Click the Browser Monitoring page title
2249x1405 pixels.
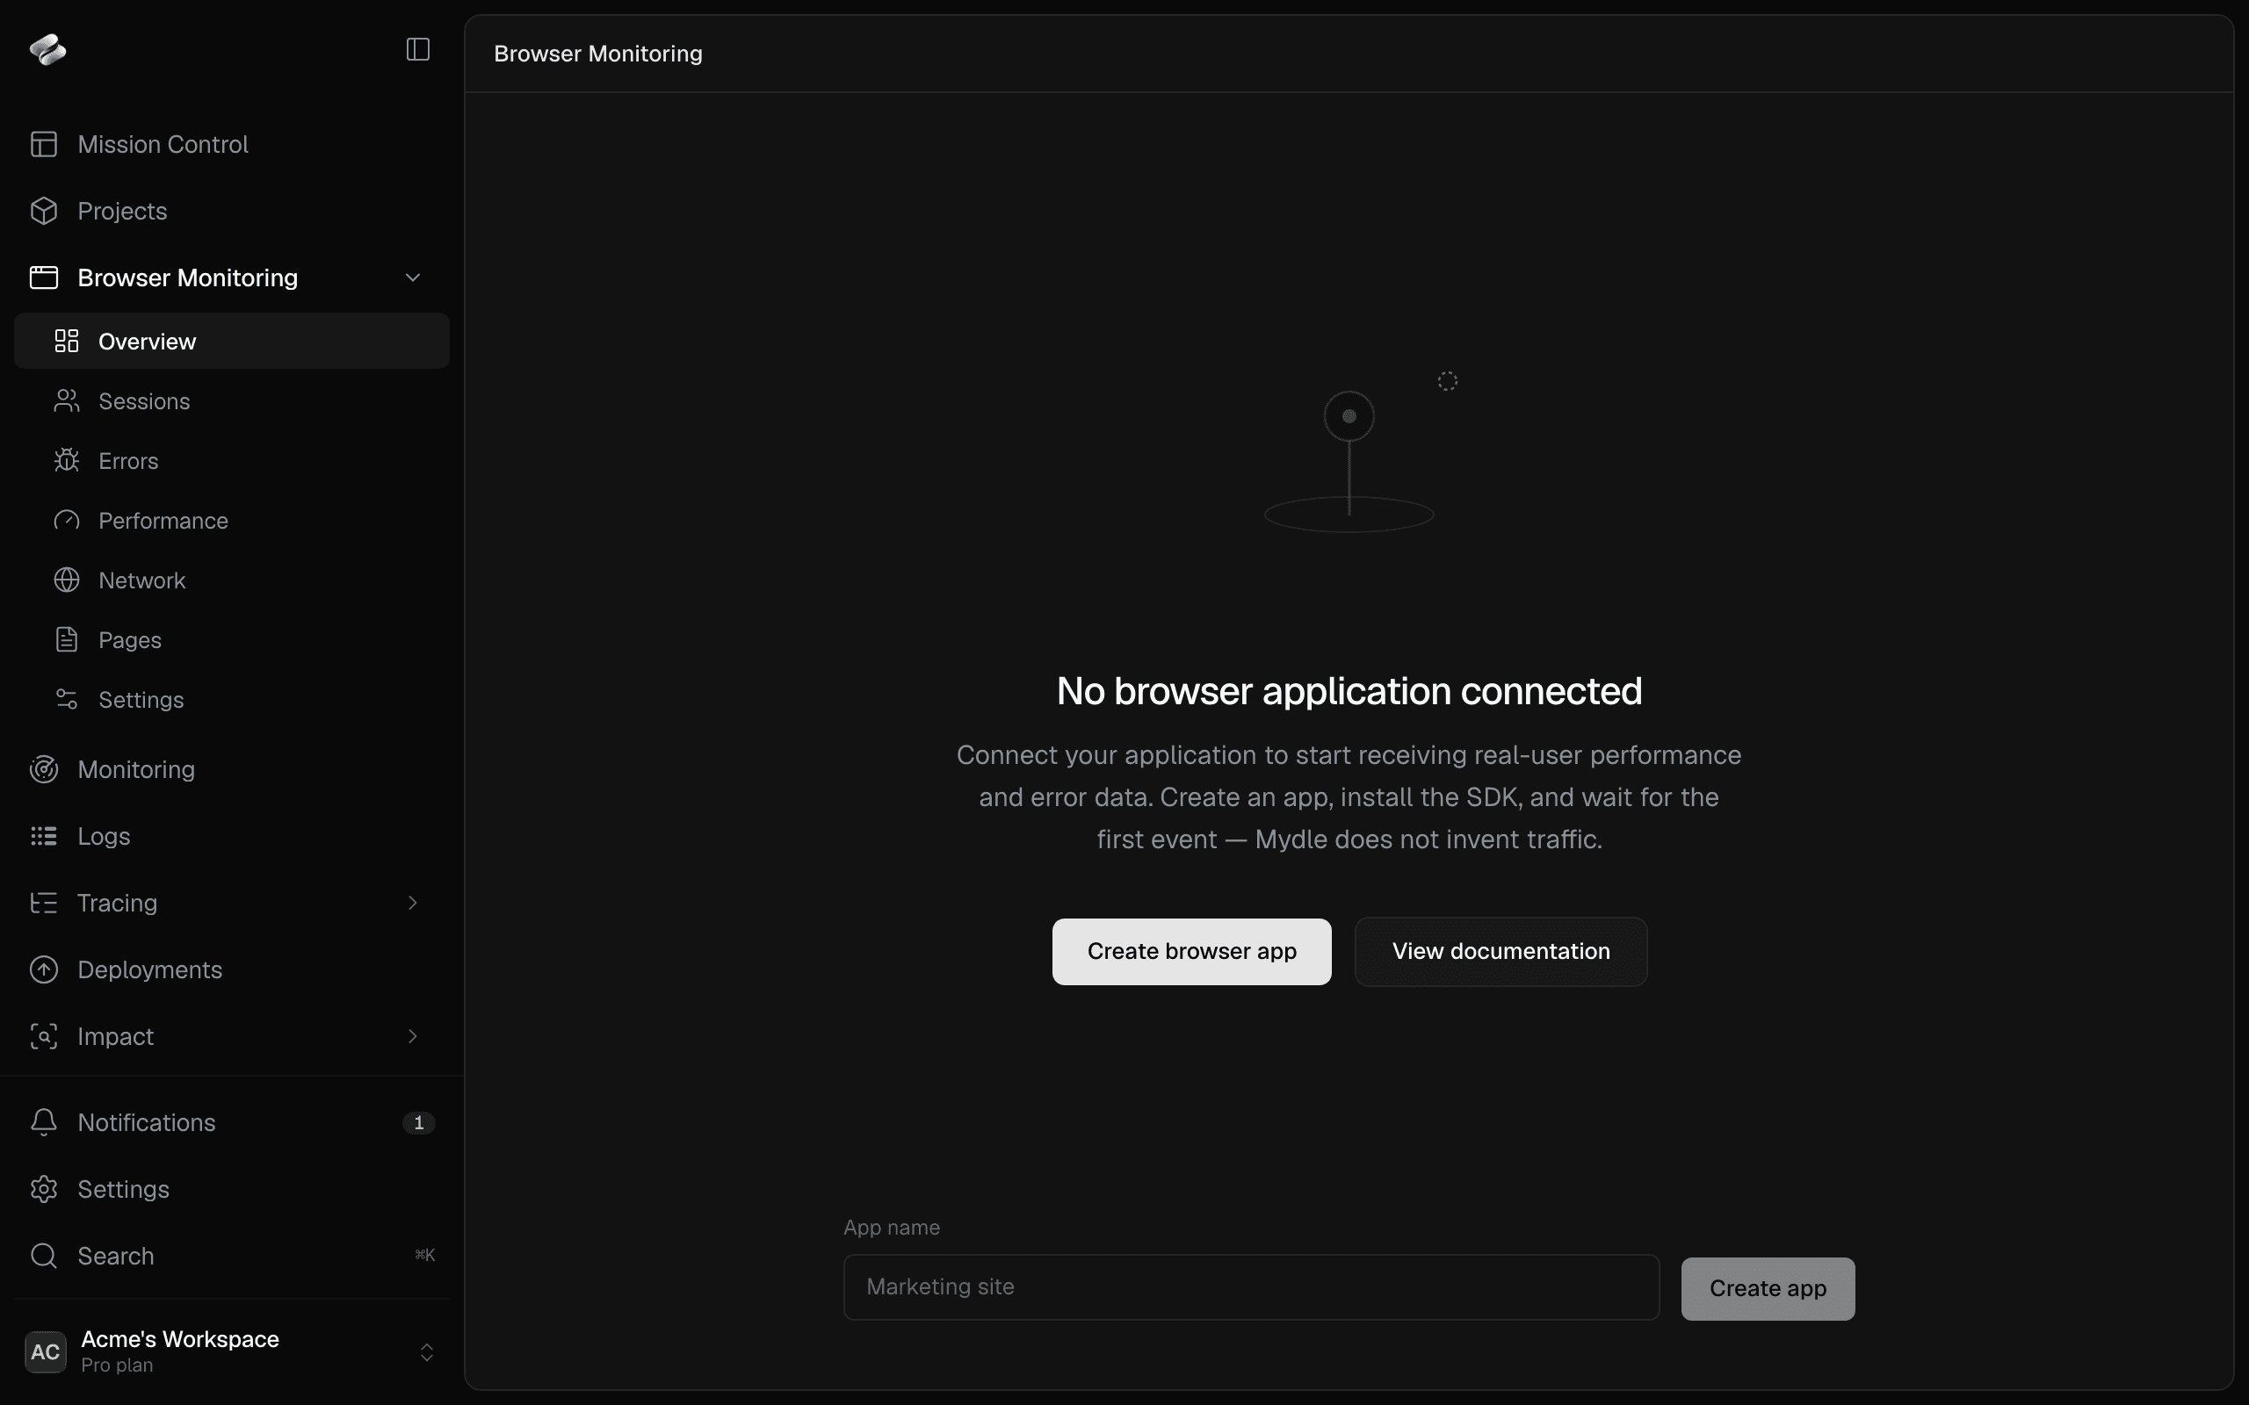coord(597,54)
